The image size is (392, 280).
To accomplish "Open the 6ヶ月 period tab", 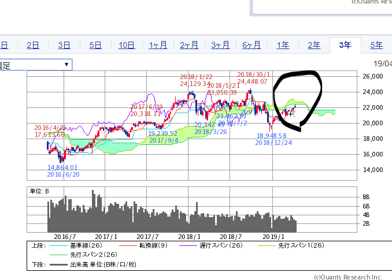I will point(252,45).
